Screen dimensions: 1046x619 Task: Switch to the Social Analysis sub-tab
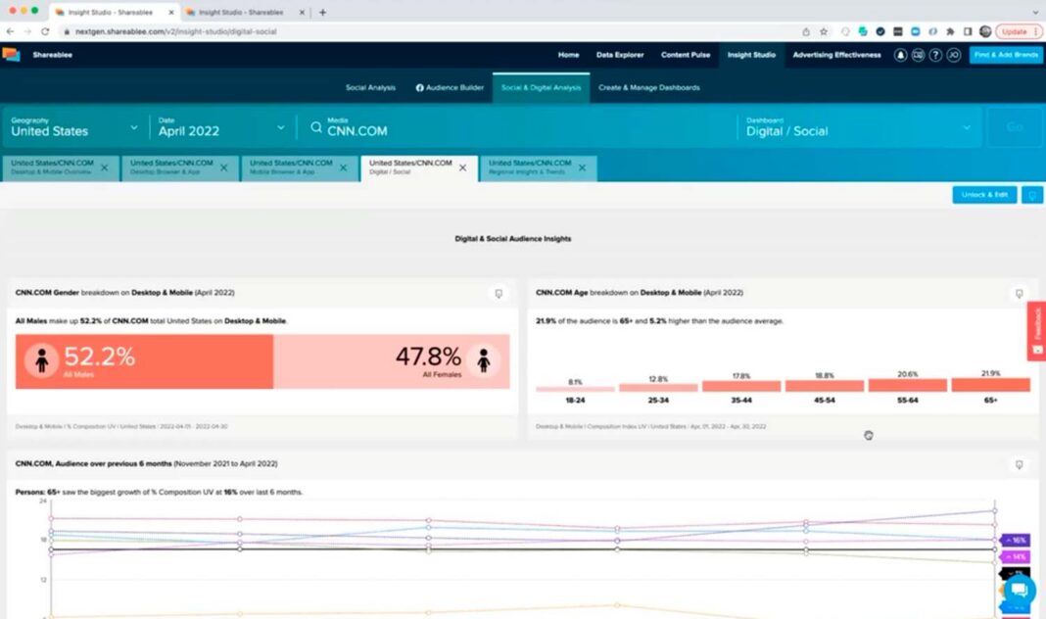point(370,87)
